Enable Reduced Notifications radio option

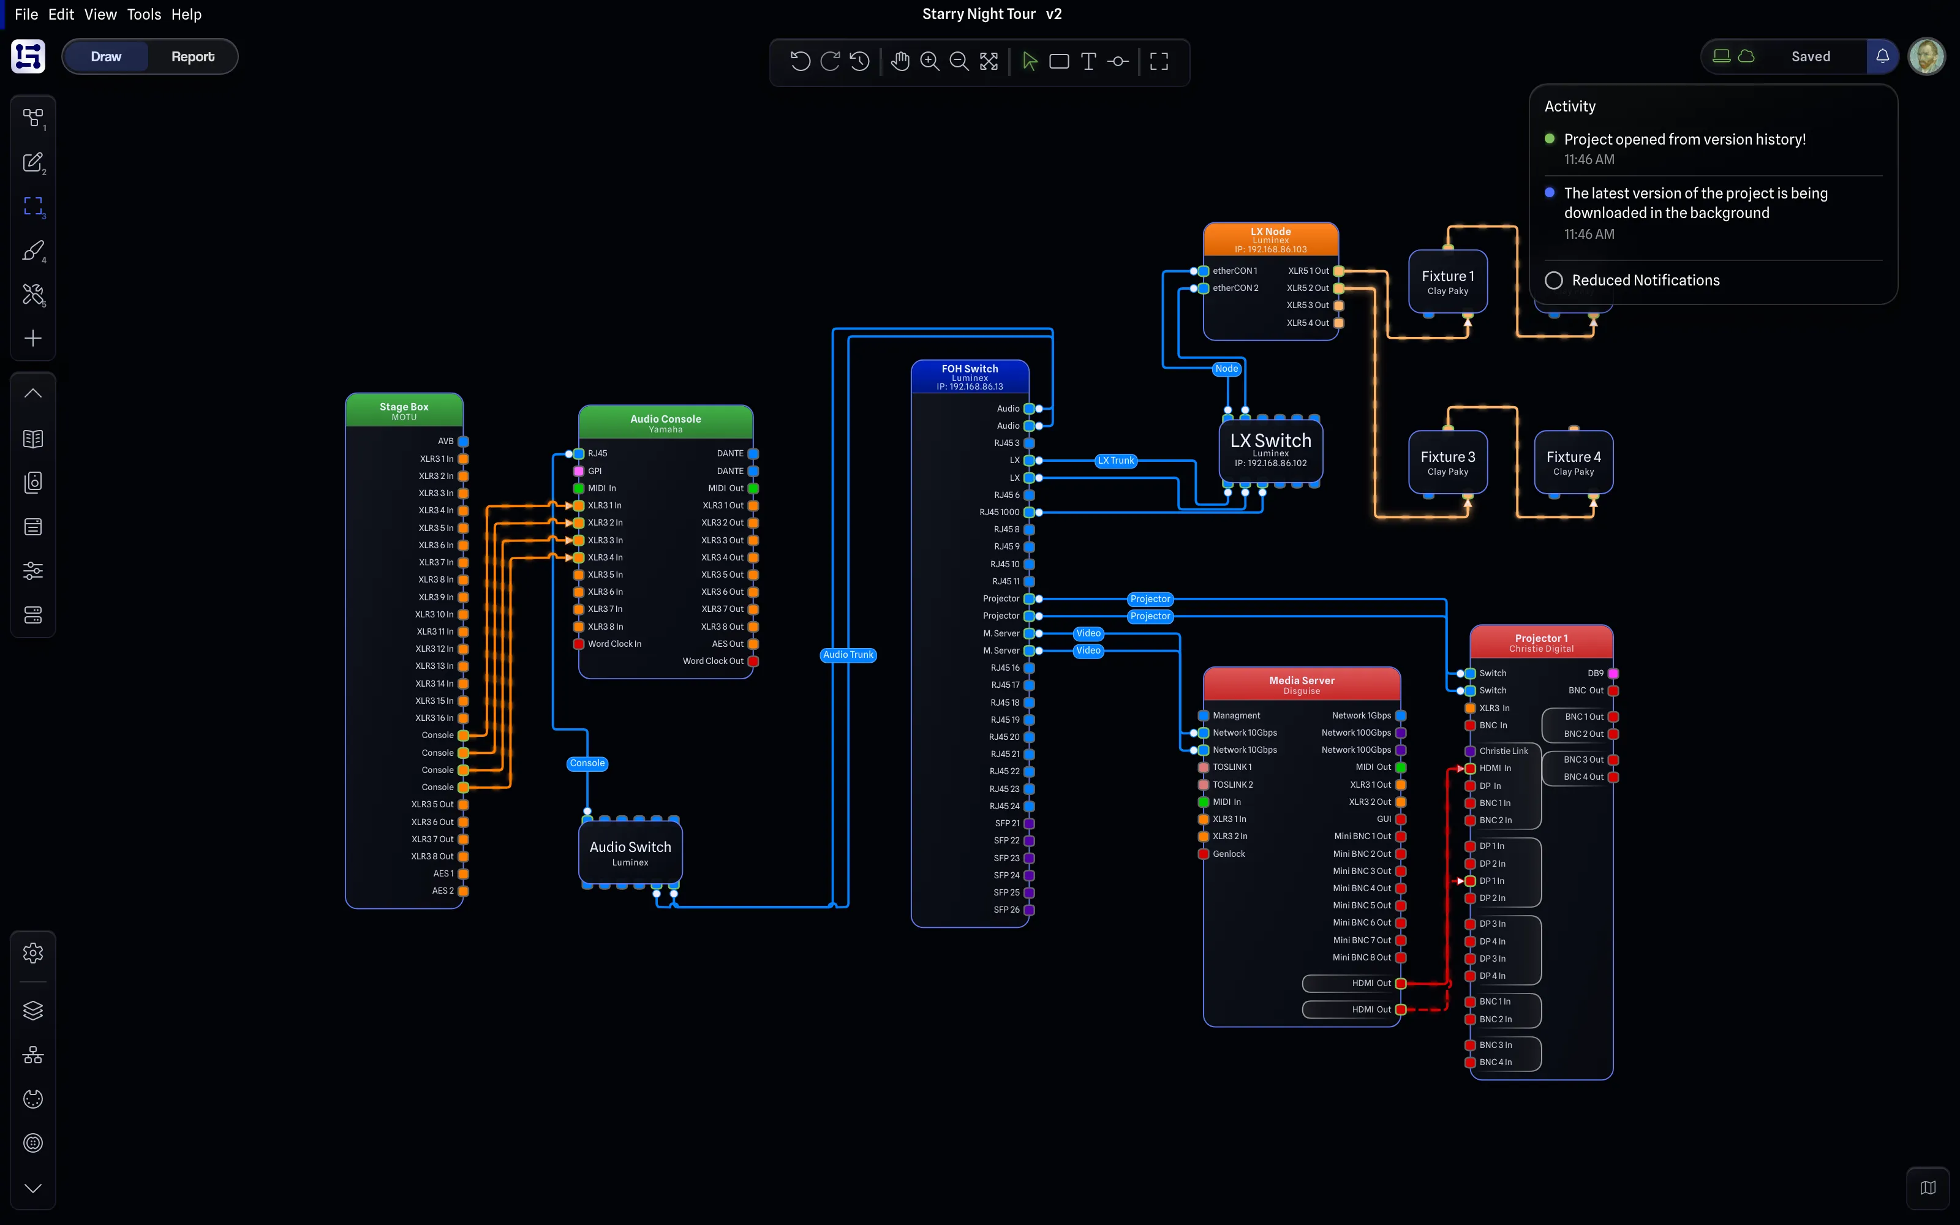[x=1553, y=281]
